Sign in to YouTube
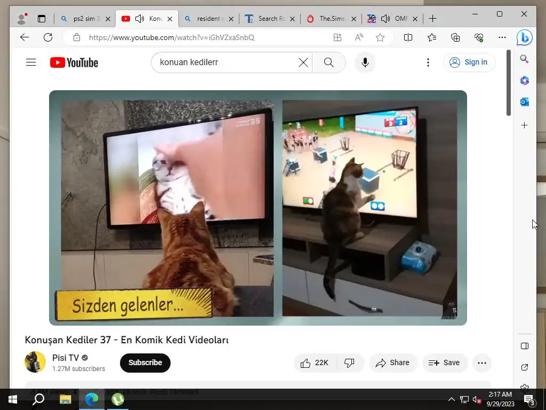The width and height of the screenshot is (546, 410). coord(469,62)
